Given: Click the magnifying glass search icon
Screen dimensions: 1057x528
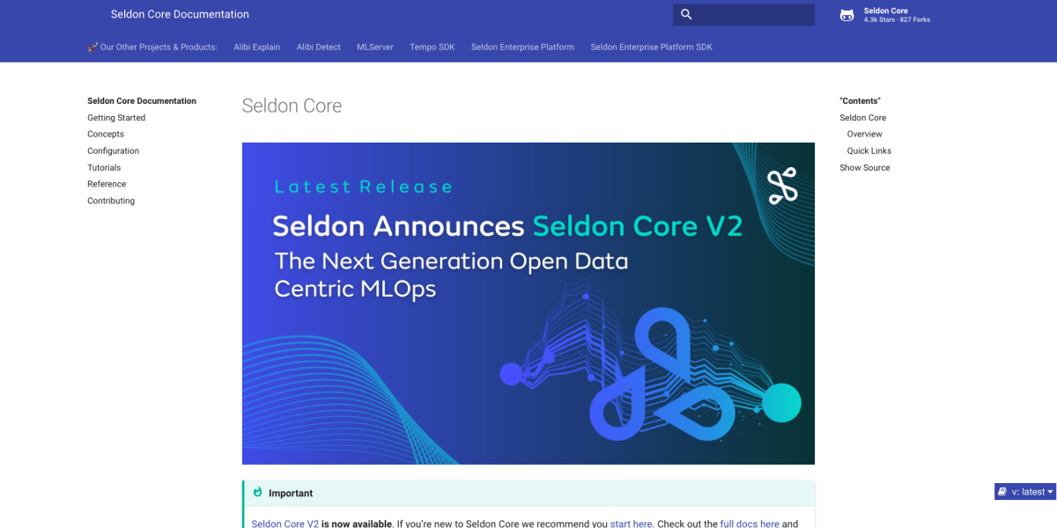Looking at the screenshot, I should point(686,14).
